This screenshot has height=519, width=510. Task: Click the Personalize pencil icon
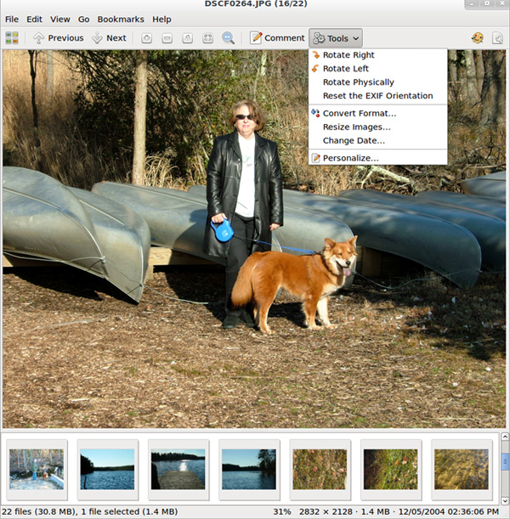(316, 158)
